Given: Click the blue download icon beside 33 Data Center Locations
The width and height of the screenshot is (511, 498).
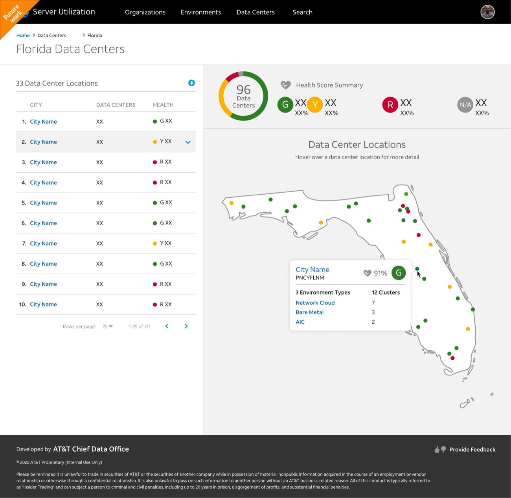Looking at the screenshot, I should point(191,83).
